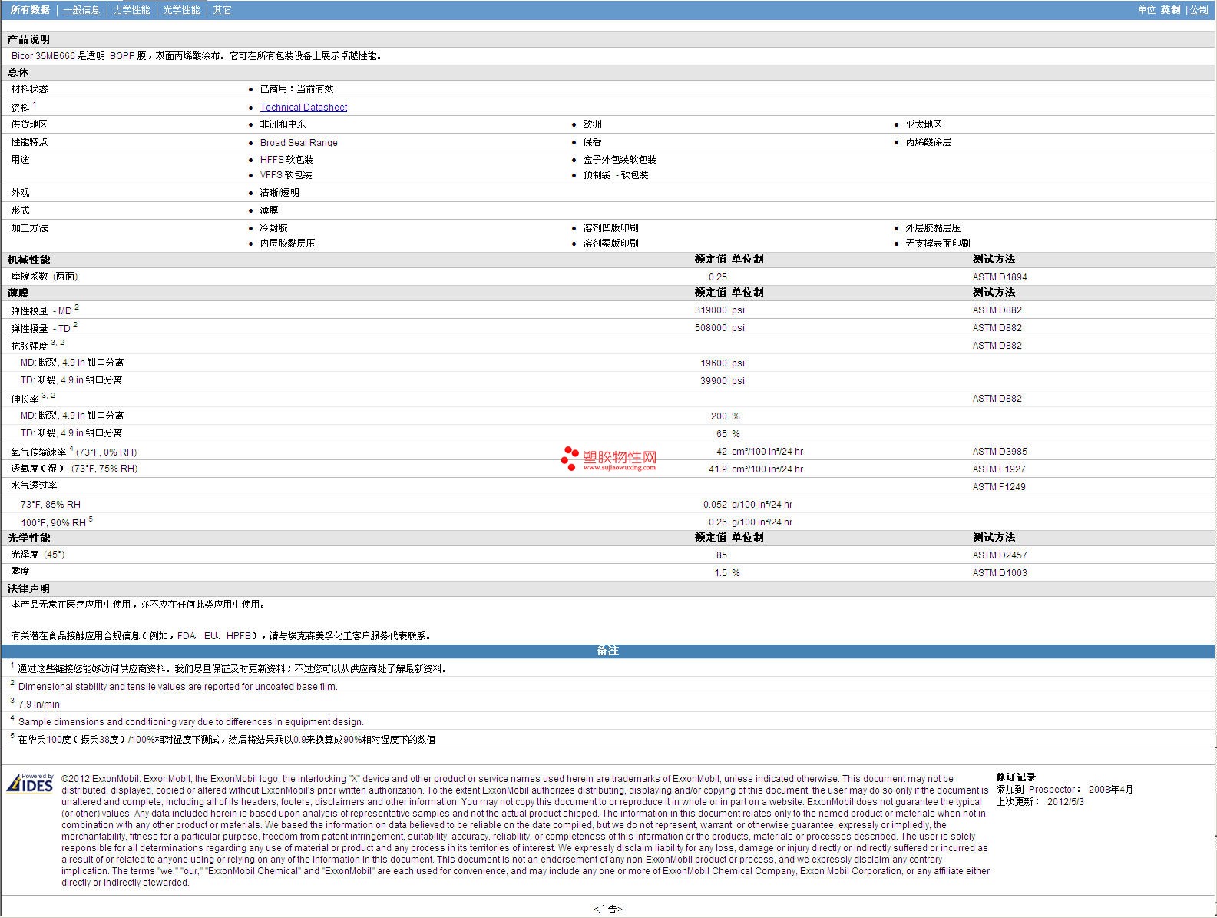Select the 产品说明 section header
Image resolution: width=1217 pixels, height=918 pixels.
(28, 39)
